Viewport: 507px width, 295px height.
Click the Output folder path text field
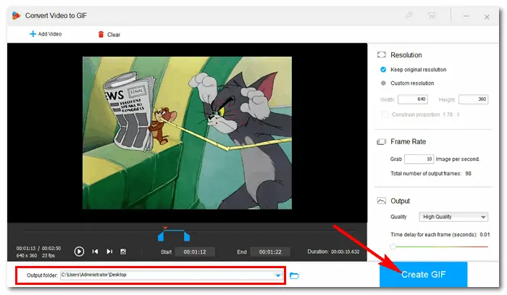(x=172, y=275)
